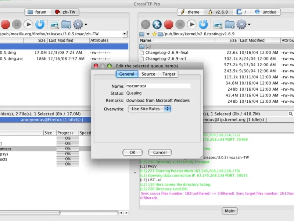The image size is (294, 221).
Task: Open the Overwrite 'Use Site Rules' dropdown
Action: point(150,109)
